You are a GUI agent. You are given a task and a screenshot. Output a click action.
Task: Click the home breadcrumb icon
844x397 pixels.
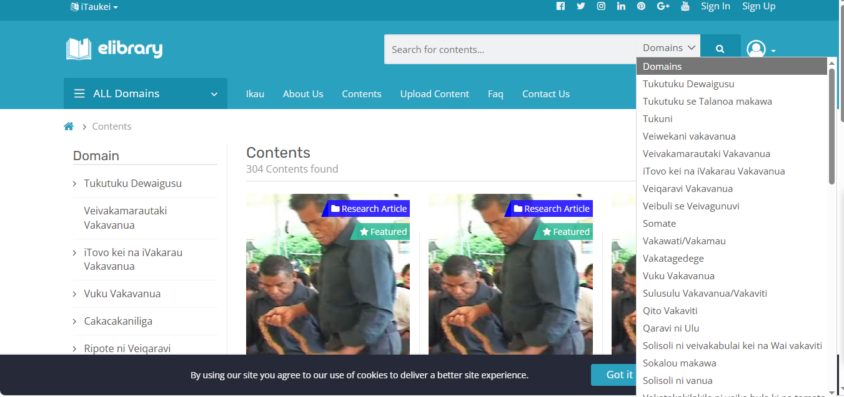69,127
